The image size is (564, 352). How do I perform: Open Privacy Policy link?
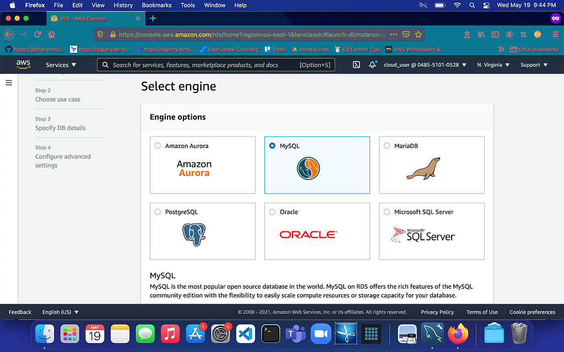point(437,312)
